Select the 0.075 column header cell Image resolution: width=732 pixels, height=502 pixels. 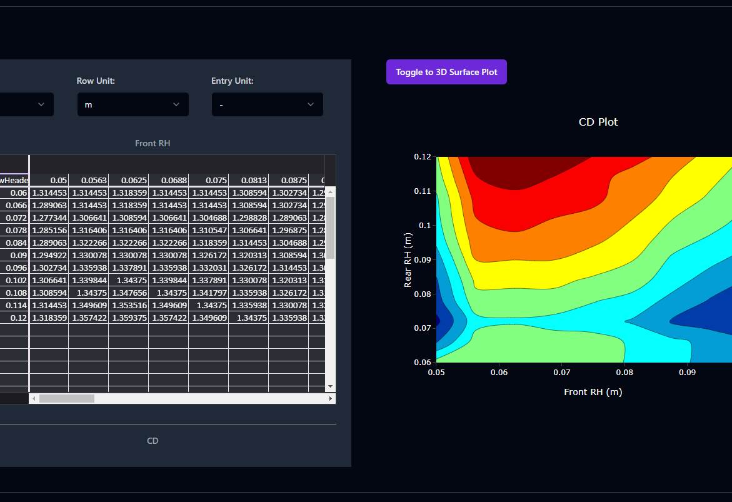pyautogui.click(x=208, y=180)
